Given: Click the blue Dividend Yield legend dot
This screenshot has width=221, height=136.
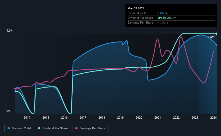Looking at the screenshot, I should tap(9, 128).
